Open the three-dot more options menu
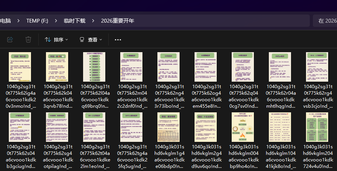Viewport: 337px width, 171px height. [118, 39]
